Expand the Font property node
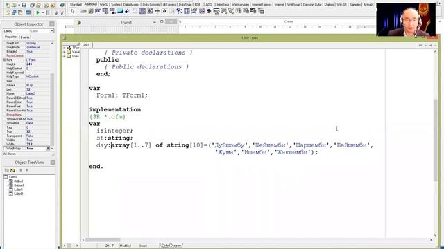This screenshot has width=444, height=249. [x=5, y=60]
